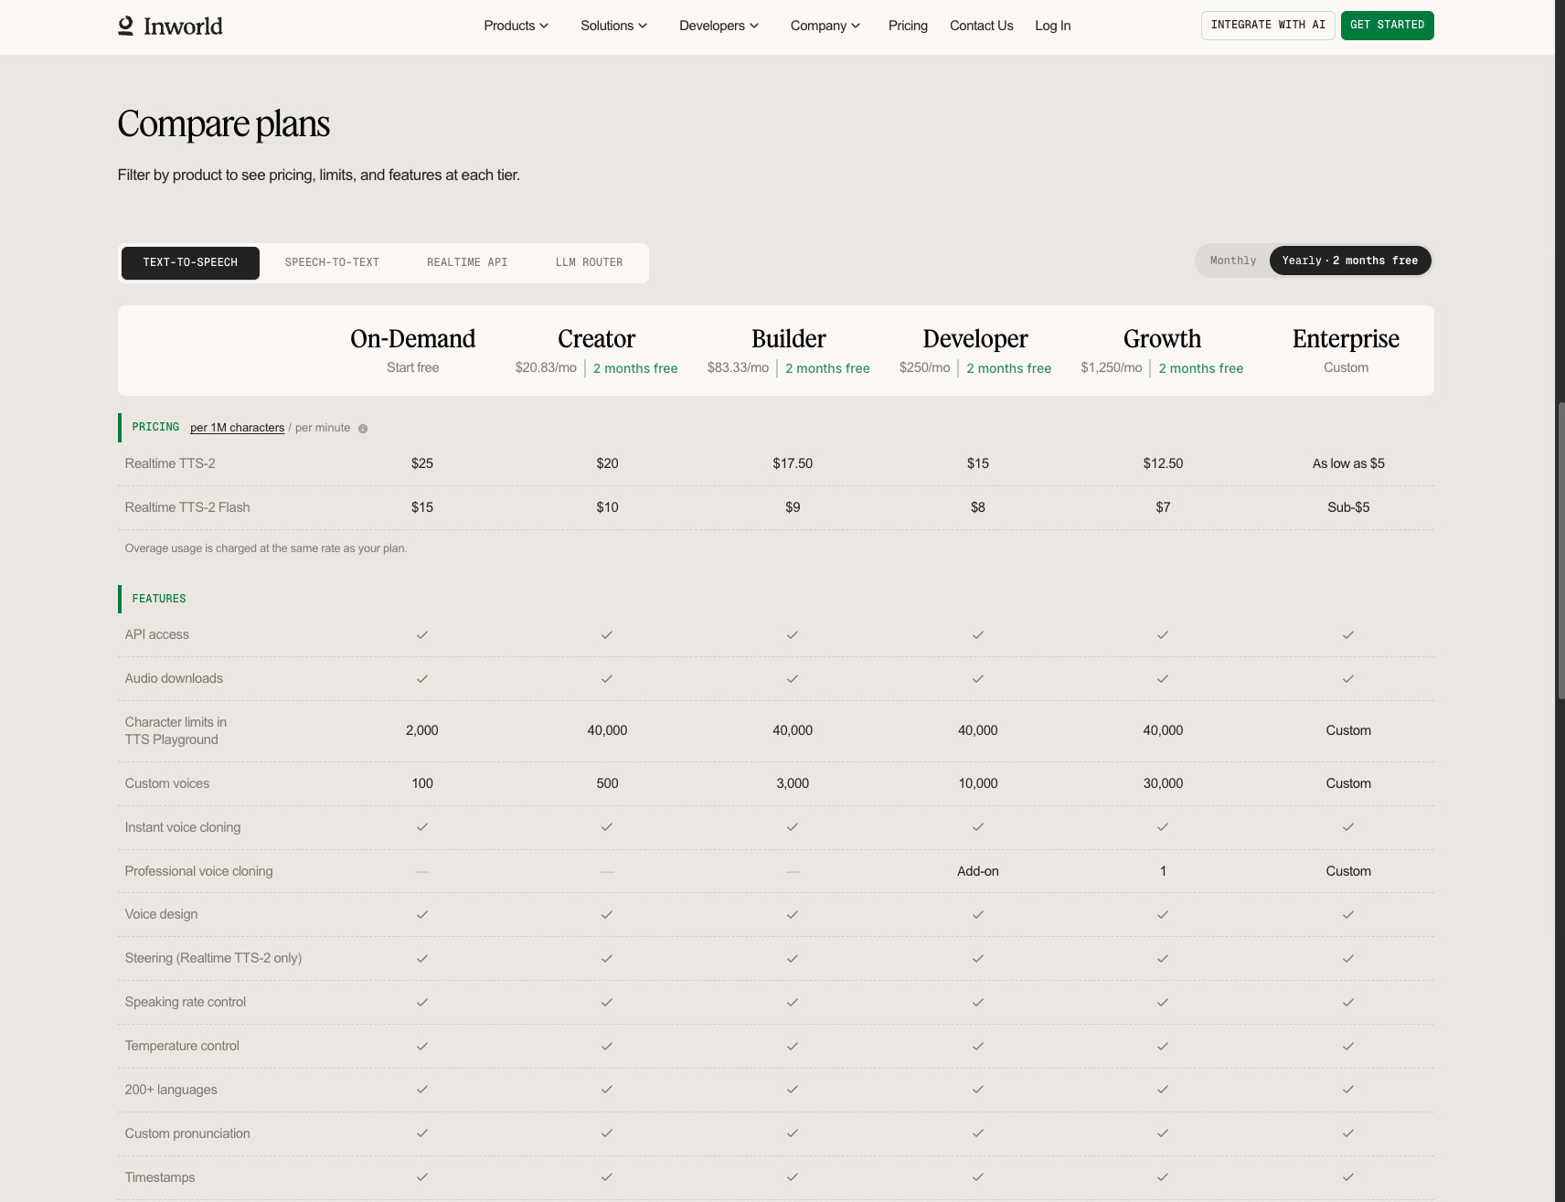The height and width of the screenshot is (1202, 1565).
Task: Show pricing per 1M characters
Action: coord(237,428)
